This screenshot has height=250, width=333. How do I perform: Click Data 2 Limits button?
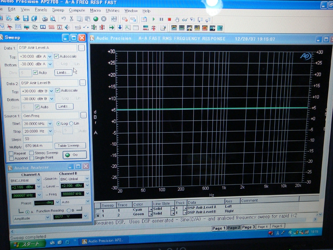65,106
